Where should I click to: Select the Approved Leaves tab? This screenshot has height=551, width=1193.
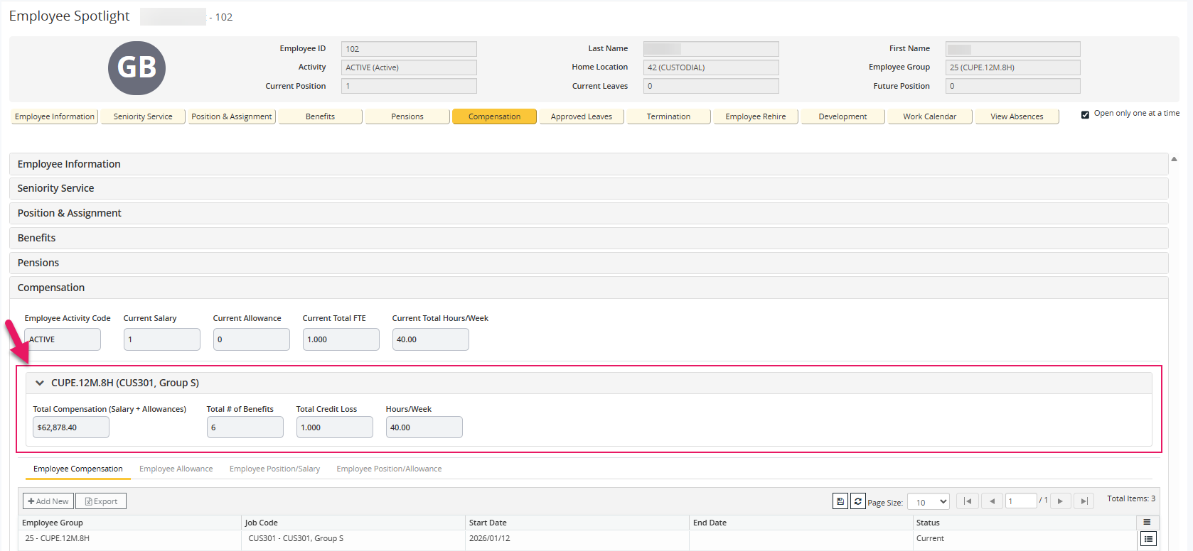tap(582, 116)
